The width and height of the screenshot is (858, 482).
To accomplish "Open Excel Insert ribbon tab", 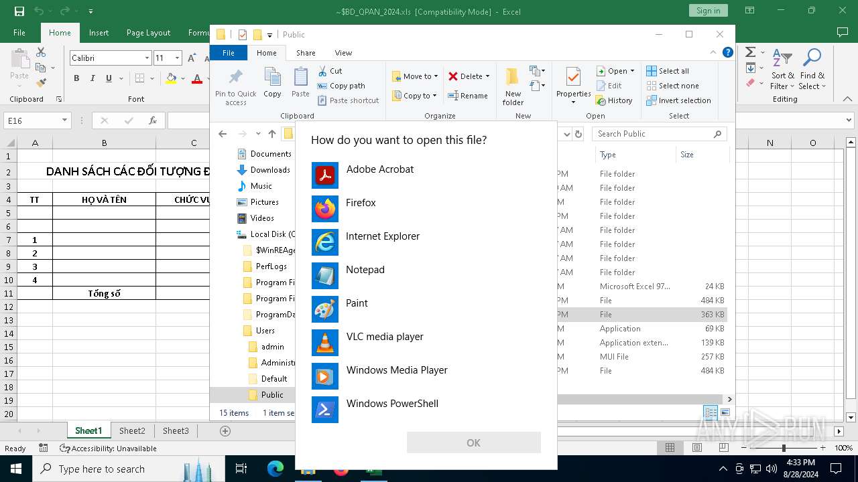I will point(99,33).
